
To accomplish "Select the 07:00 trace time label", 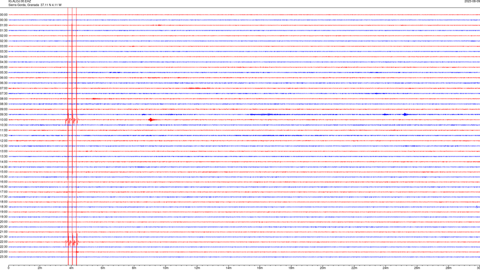I will click(3, 88).
